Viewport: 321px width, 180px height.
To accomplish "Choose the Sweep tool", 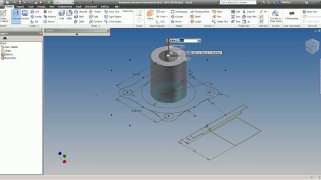I will coord(36,16).
